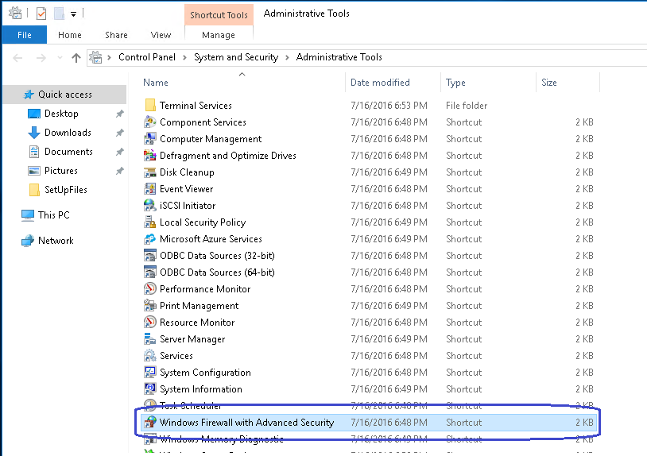This screenshot has height=456, width=647.
Task: Click the System and Security breadcrumb
Action: click(x=236, y=57)
